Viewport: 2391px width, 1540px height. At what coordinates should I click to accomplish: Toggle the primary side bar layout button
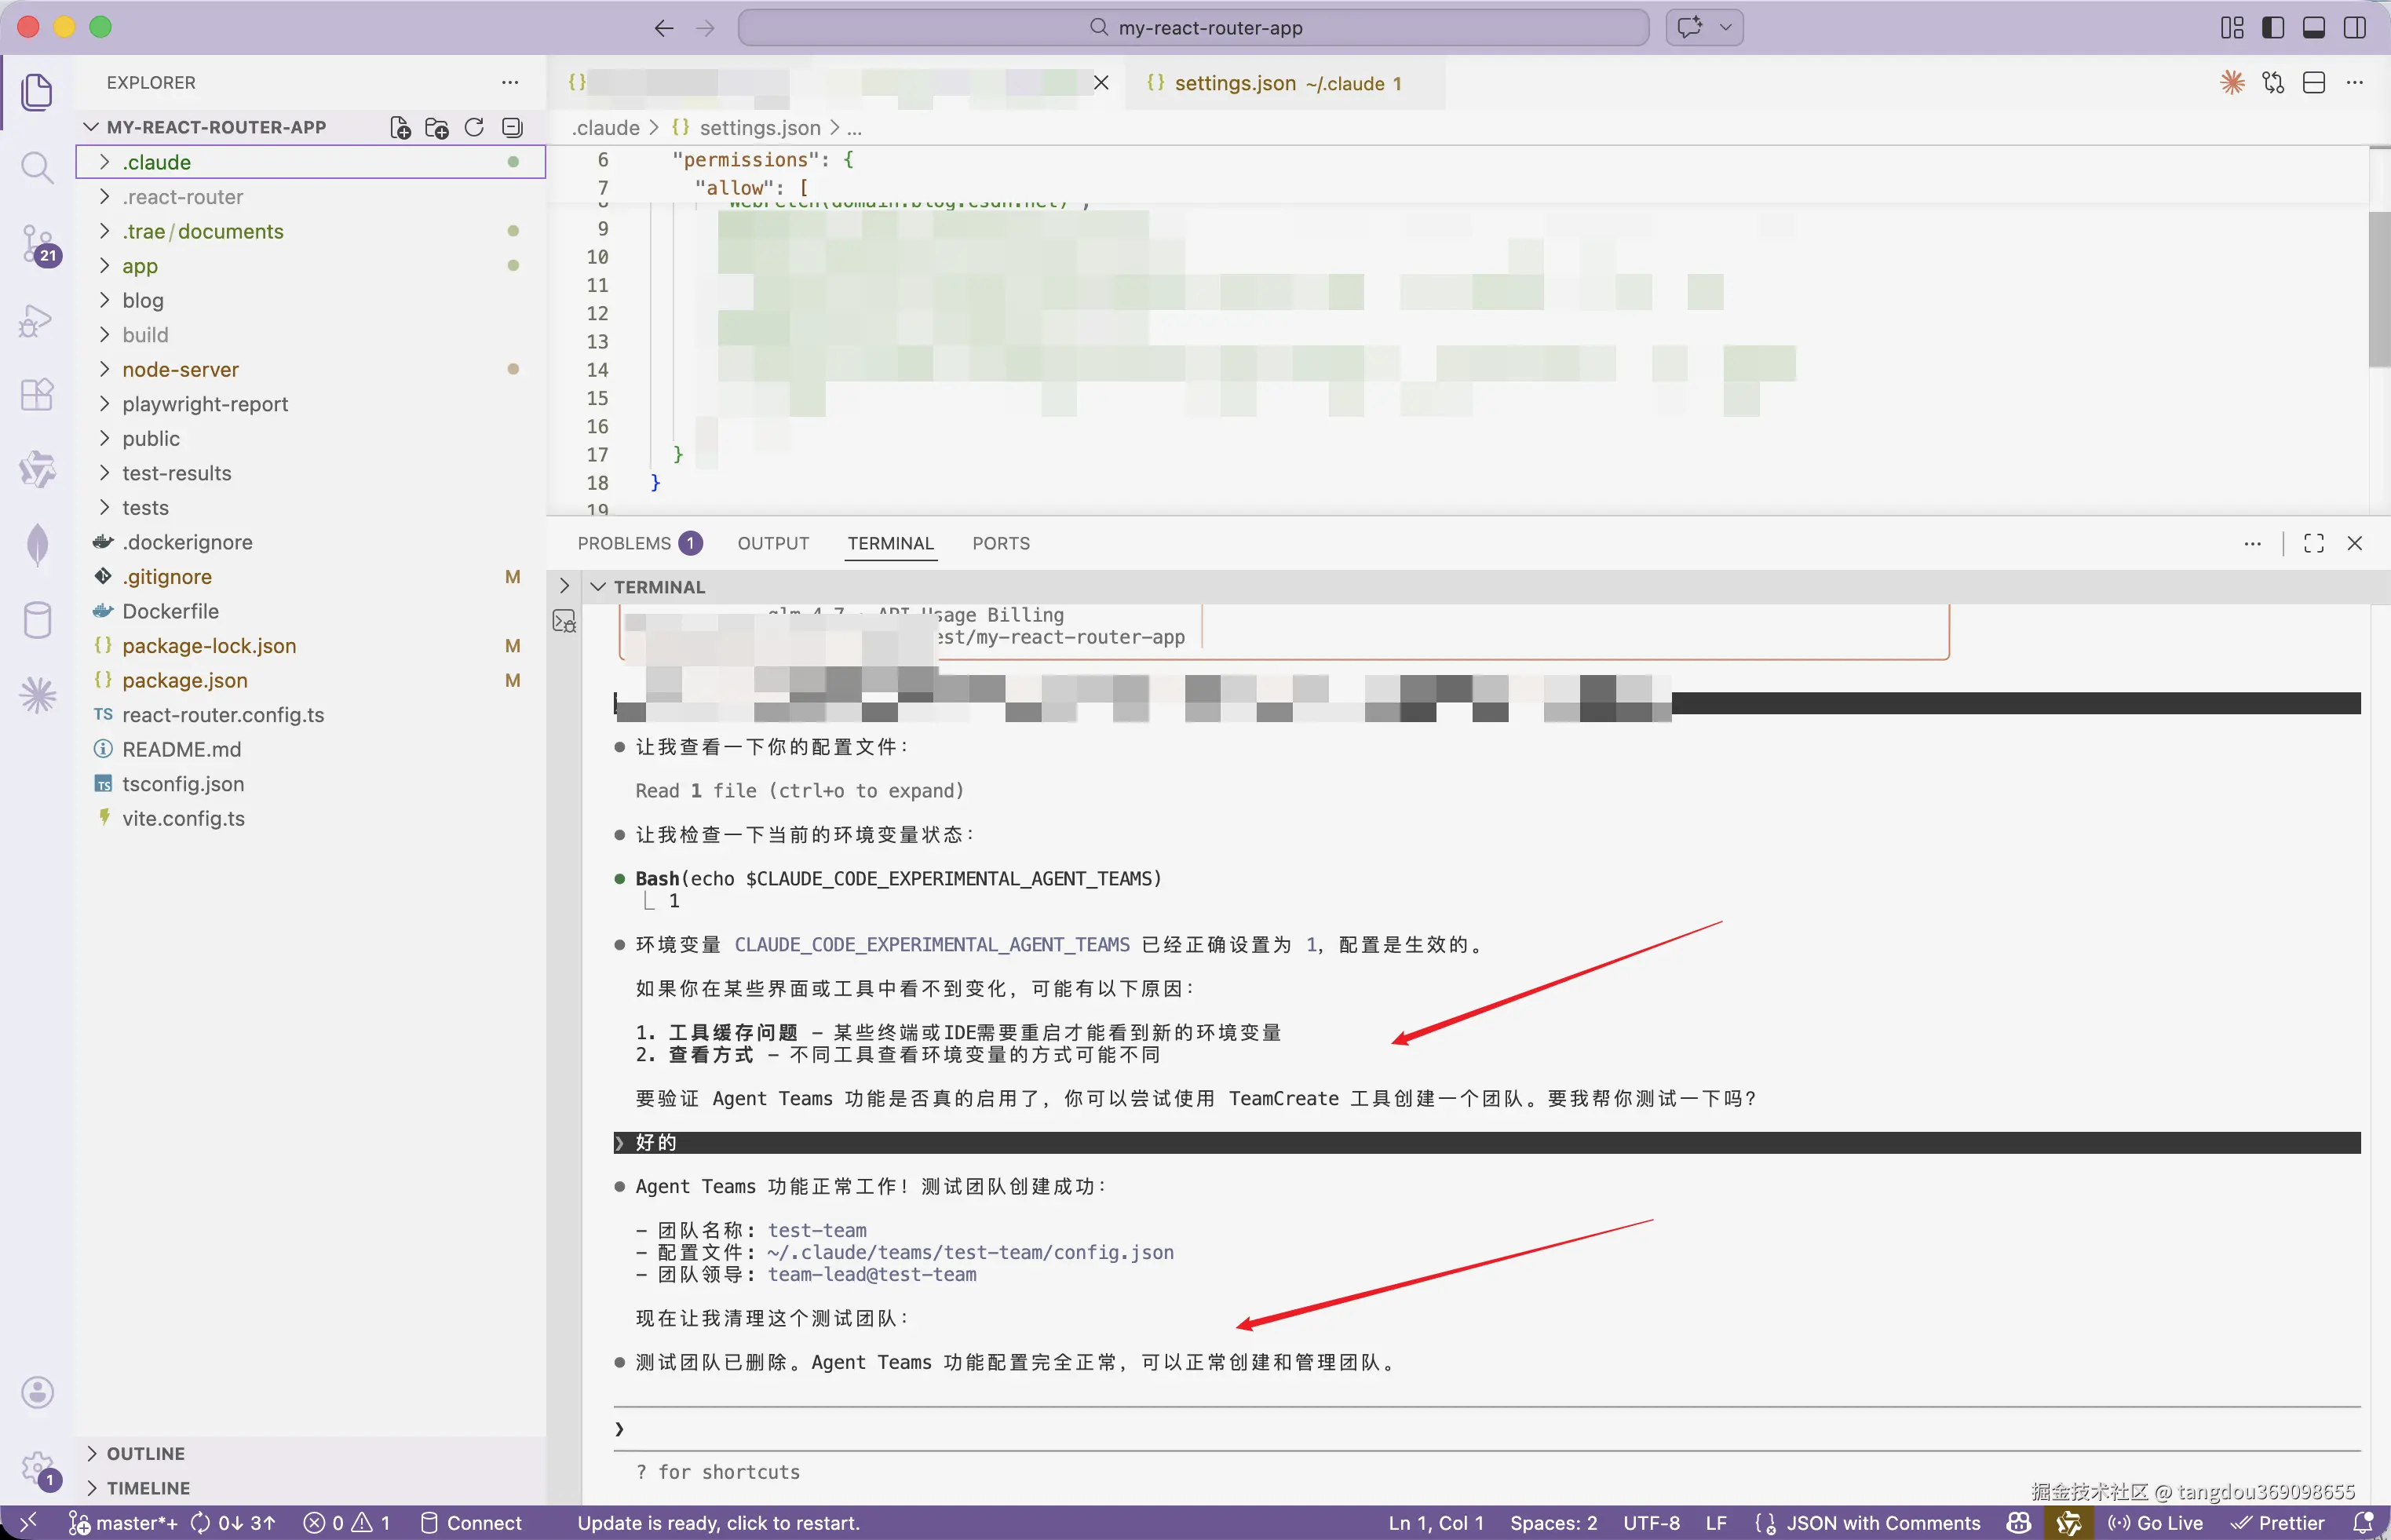(2273, 28)
